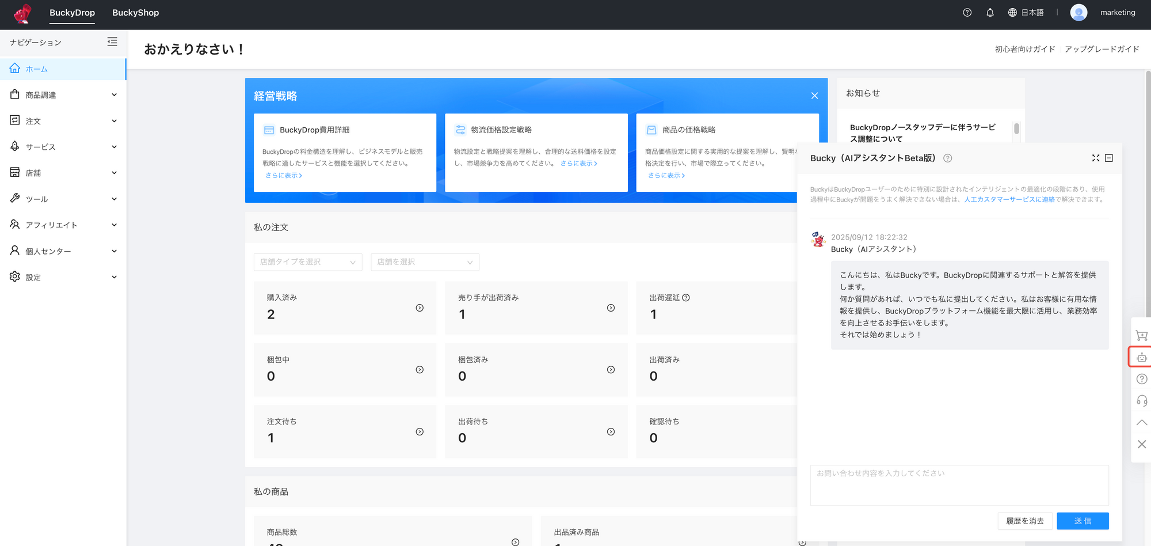1151x546 pixels.
Task: Click さらに表示 under 物流価格設定戦略
Action: 579,164
